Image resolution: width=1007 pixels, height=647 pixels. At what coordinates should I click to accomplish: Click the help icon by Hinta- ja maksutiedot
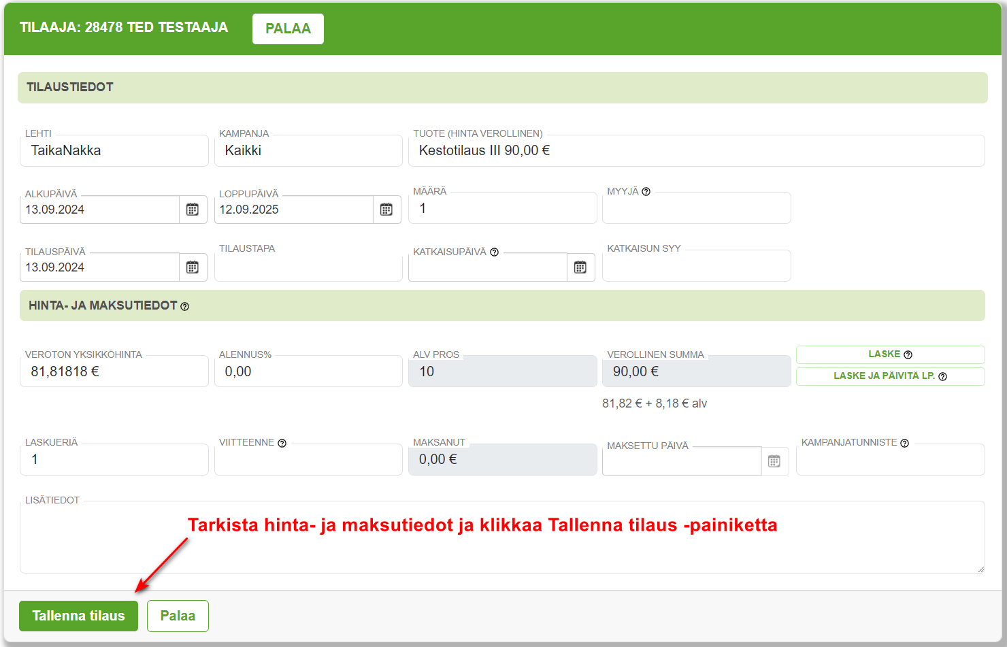(185, 307)
